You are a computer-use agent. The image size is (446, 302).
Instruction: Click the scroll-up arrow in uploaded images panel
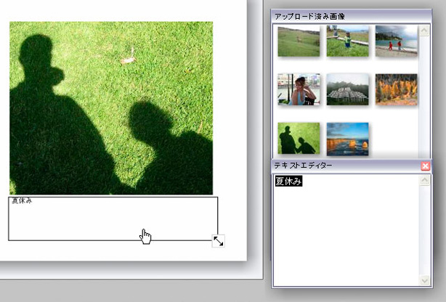[x=424, y=30]
